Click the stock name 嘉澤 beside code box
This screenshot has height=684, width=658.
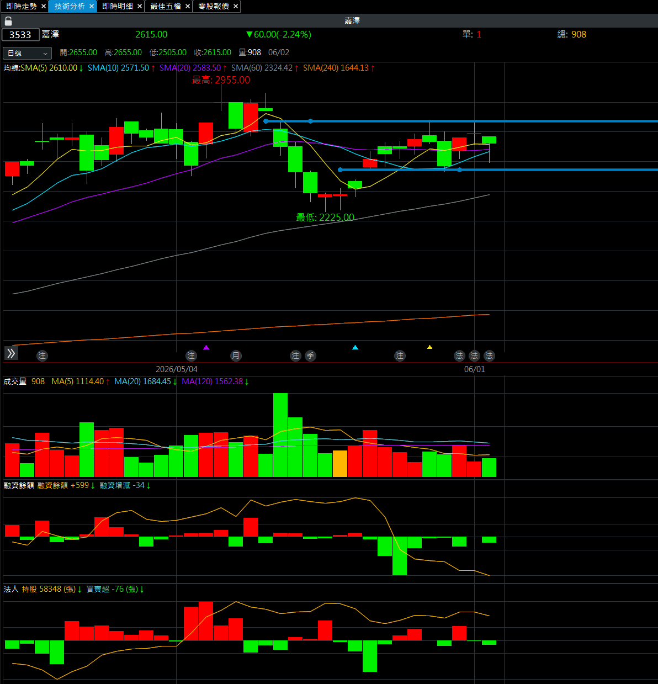[x=50, y=34]
